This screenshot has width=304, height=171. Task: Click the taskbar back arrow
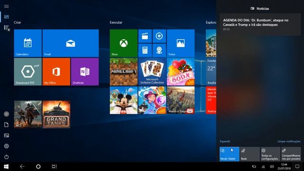[x=22, y=167]
